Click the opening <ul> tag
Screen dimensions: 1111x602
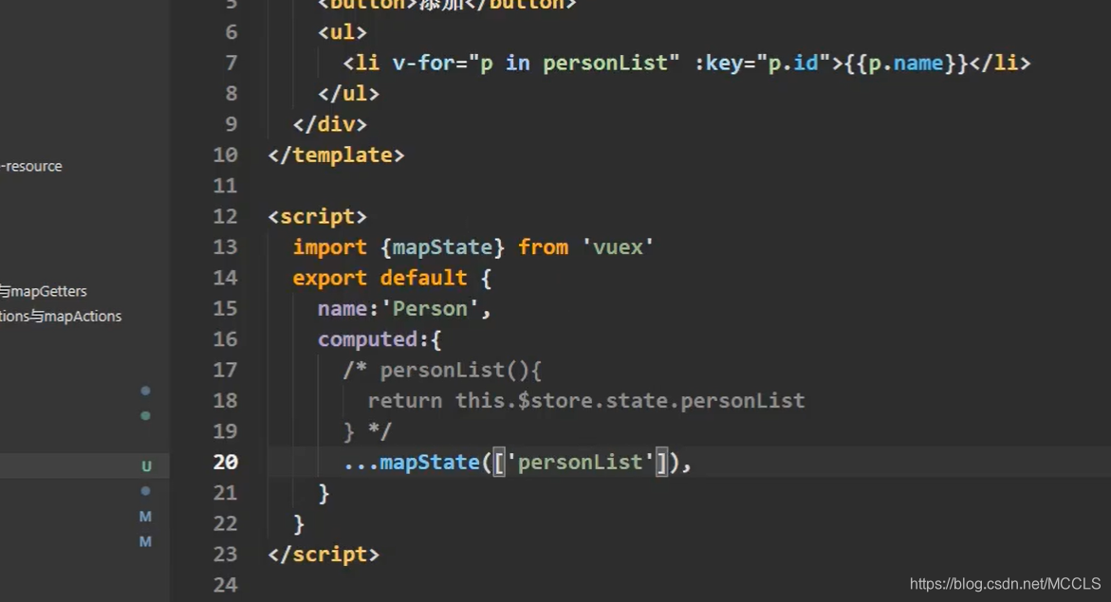point(343,32)
